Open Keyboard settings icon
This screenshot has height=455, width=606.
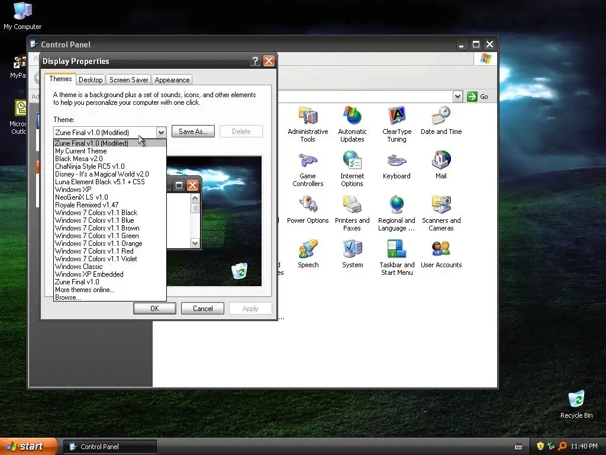coord(397,165)
